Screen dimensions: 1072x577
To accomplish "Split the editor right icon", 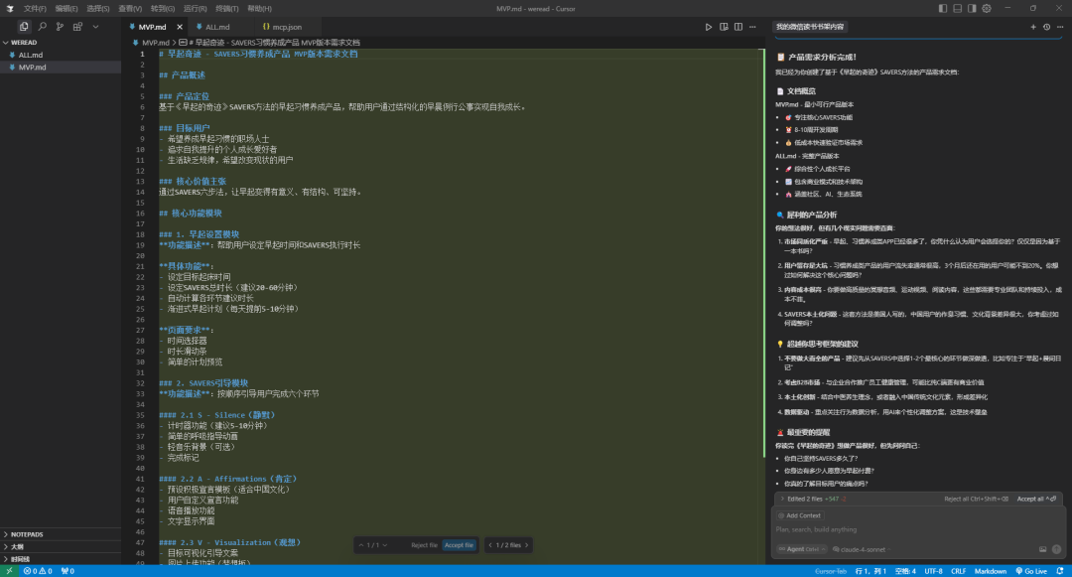I will (738, 27).
